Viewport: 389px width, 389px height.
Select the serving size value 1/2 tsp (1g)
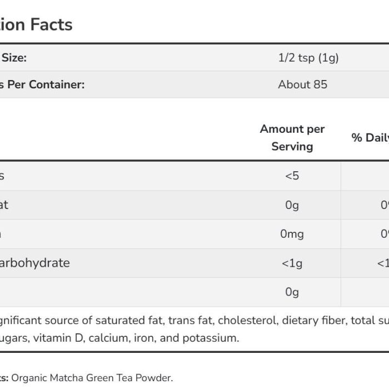click(308, 58)
